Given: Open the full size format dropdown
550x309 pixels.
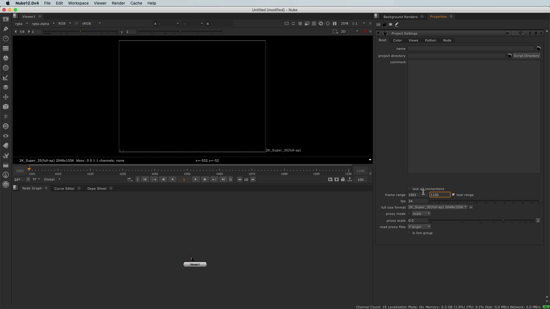Looking at the screenshot, I should [x=437, y=207].
